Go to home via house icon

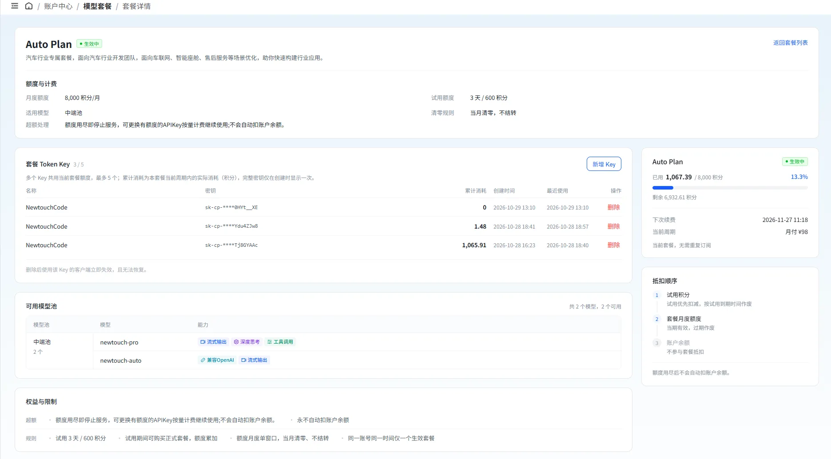29,6
